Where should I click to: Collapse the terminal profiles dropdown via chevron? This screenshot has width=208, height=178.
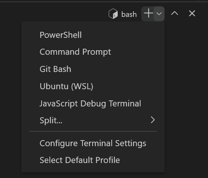coord(159,13)
